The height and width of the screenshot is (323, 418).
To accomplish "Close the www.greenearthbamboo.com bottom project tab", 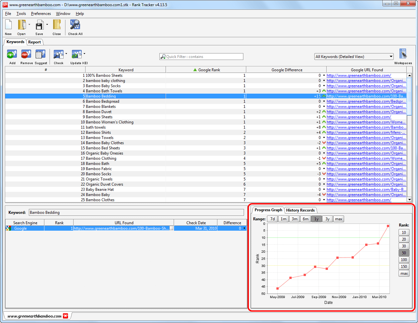I will pos(65,316).
